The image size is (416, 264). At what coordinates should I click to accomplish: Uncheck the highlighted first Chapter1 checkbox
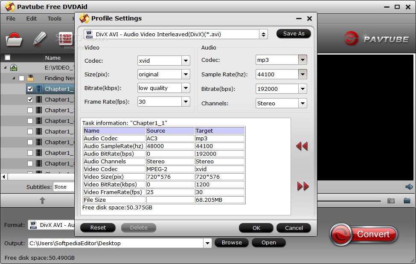[30, 89]
